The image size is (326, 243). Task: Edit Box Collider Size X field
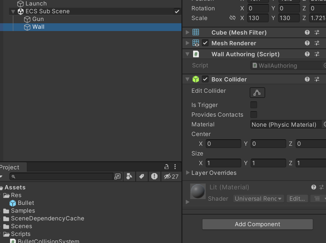click(x=223, y=163)
